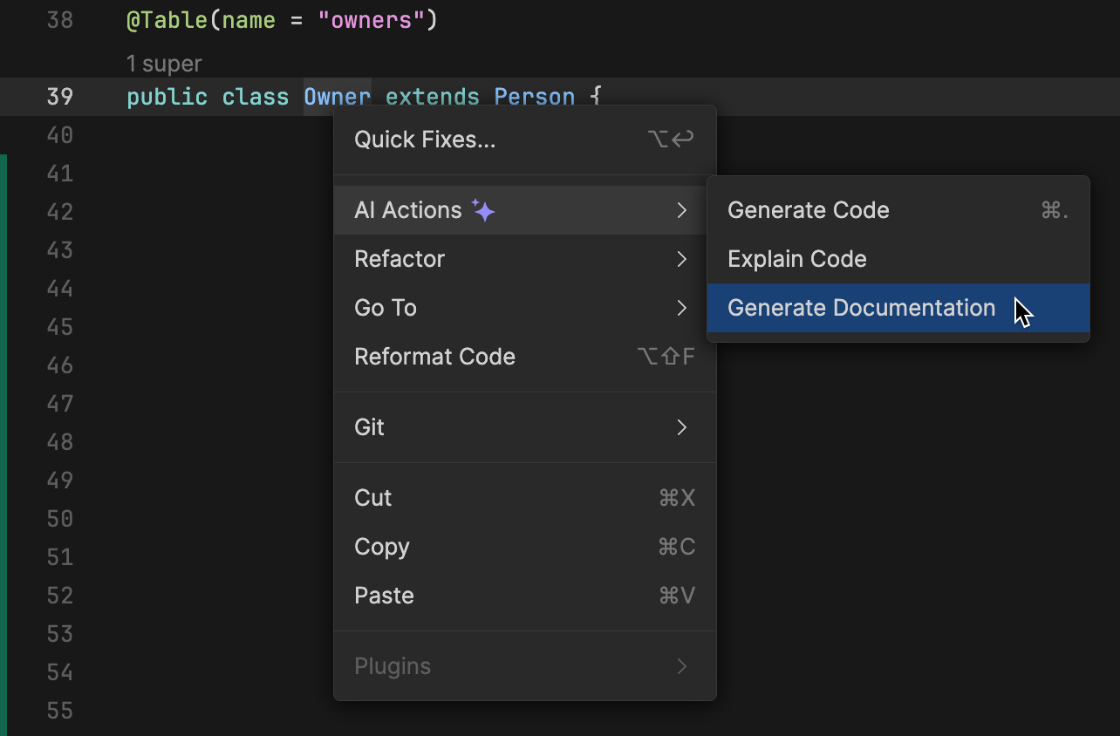1120x736 pixels.
Task: Open the Git context menu entry
Action: [x=369, y=427]
